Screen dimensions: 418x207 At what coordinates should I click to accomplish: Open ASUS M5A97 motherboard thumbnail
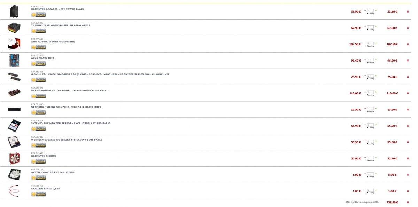tap(14, 61)
